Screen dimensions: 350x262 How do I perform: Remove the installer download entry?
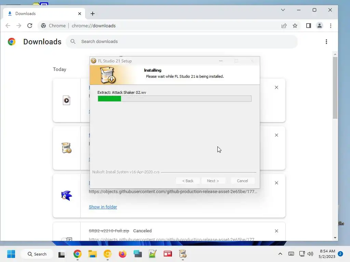tap(276, 135)
